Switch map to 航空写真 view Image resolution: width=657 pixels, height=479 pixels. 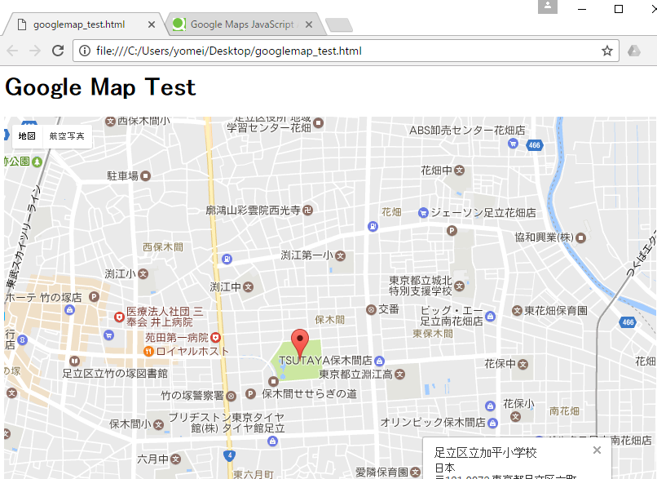(67, 136)
